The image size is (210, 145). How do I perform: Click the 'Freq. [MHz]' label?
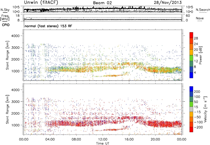pyautogui.click(x=5, y=18)
